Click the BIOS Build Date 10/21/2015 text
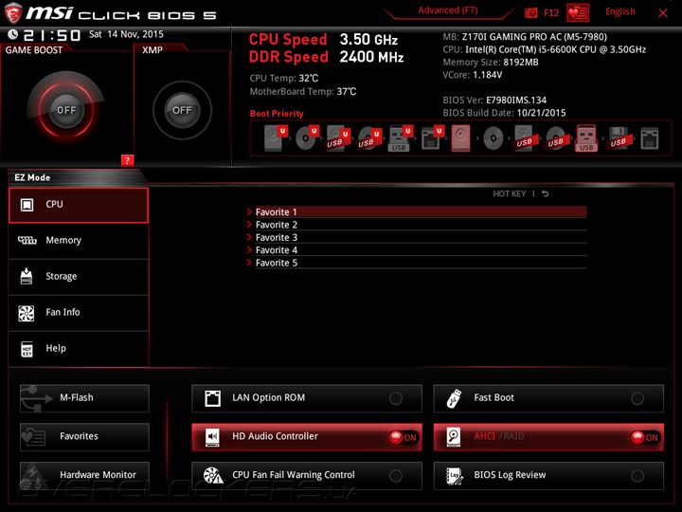The height and width of the screenshot is (512, 682). point(504,113)
